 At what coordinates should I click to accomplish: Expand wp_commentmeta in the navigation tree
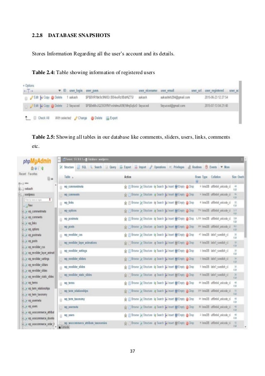coord(23,212)
